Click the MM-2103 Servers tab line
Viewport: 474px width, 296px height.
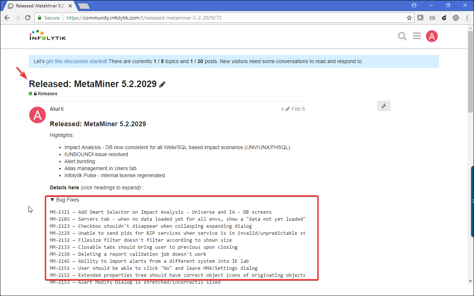coord(178,219)
